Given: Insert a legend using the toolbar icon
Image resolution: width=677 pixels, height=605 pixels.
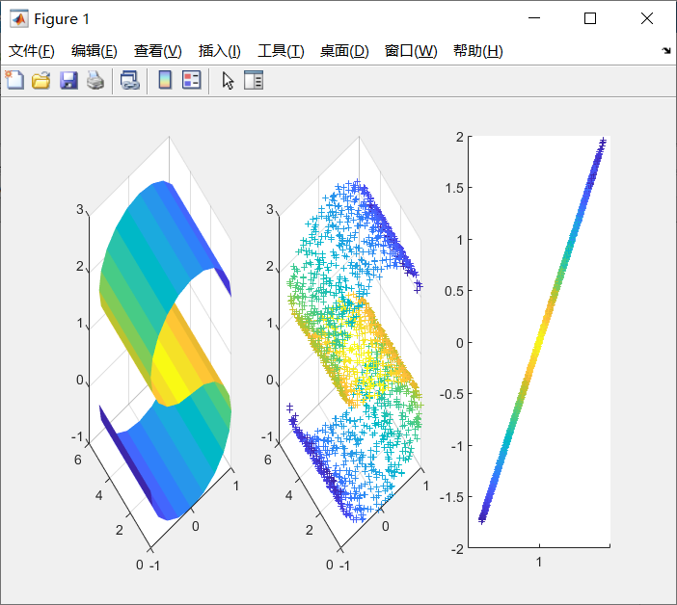Looking at the screenshot, I should pyautogui.click(x=192, y=80).
